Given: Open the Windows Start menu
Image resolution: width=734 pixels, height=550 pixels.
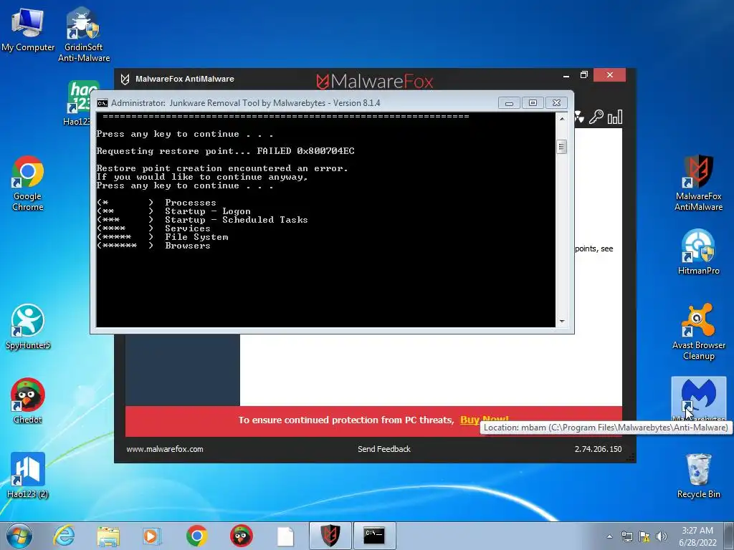Looking at the screenshot, I should [19, 536].
